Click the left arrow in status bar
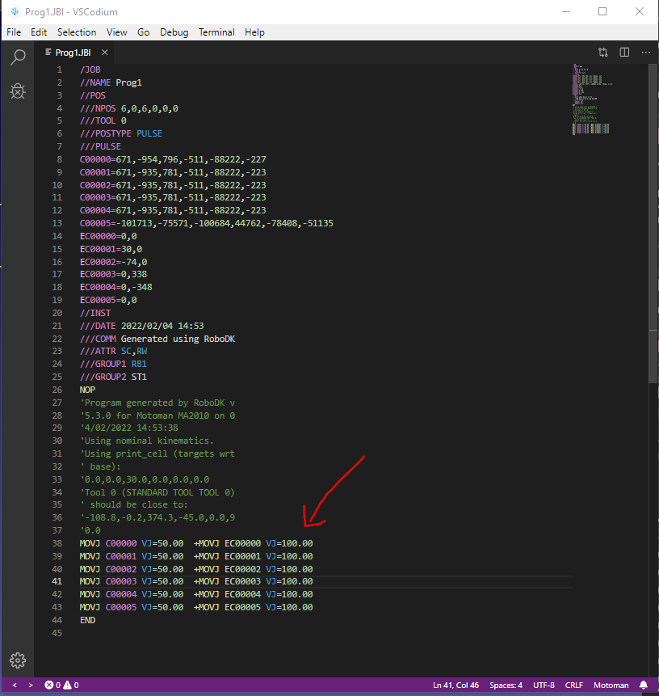Screen dimensions: 659x696 [x=15, y=685]
